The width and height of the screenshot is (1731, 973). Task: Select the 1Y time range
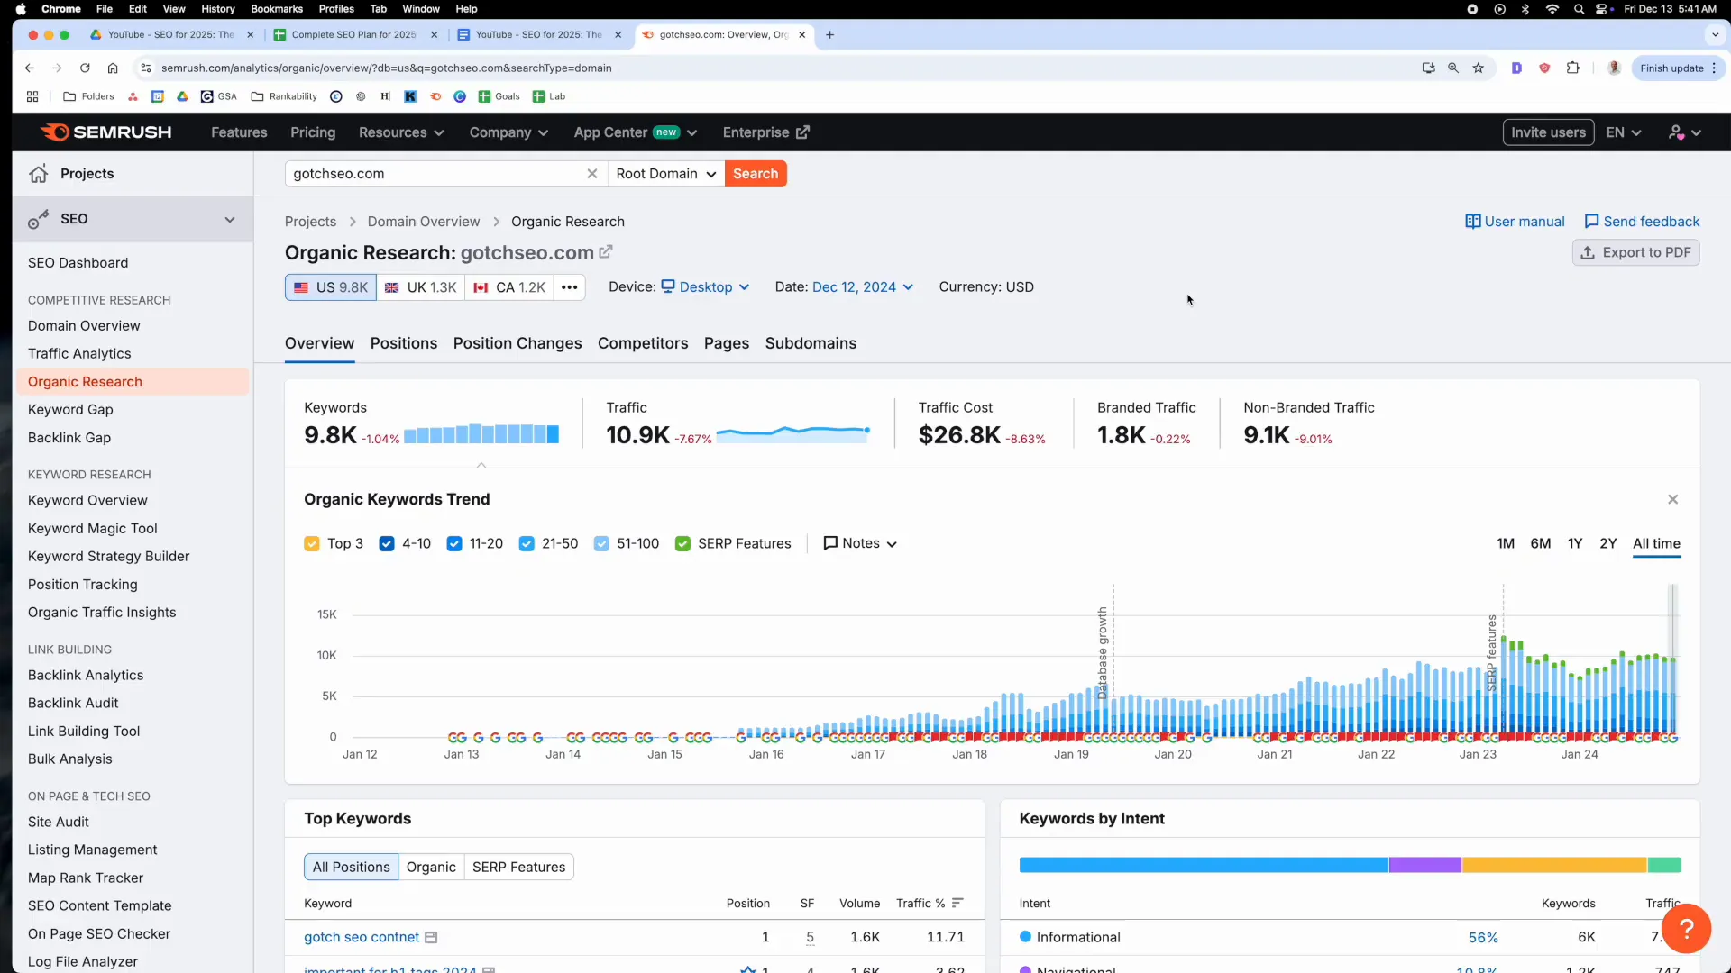click(x=1575, y=544)
